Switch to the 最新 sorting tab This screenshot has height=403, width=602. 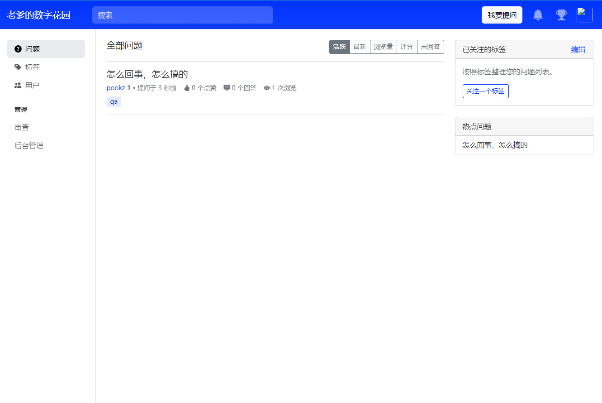(x=360, y=47)
